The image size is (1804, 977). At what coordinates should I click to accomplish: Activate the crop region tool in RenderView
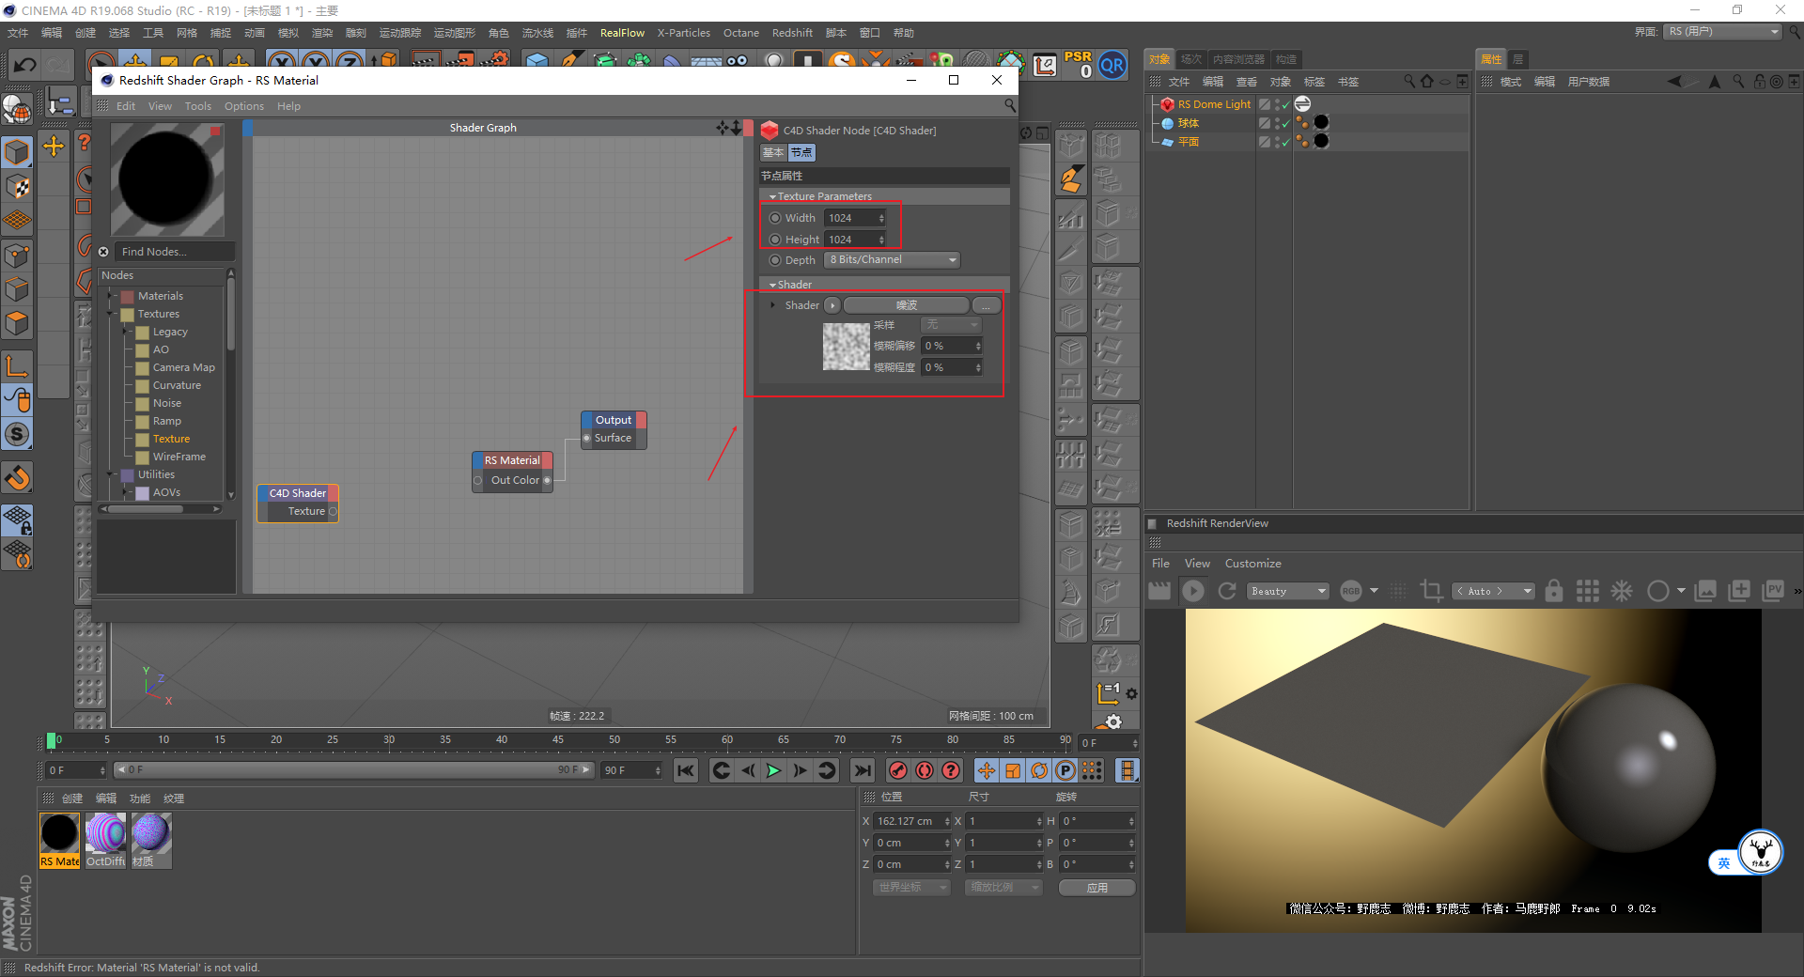[1431, 591]
